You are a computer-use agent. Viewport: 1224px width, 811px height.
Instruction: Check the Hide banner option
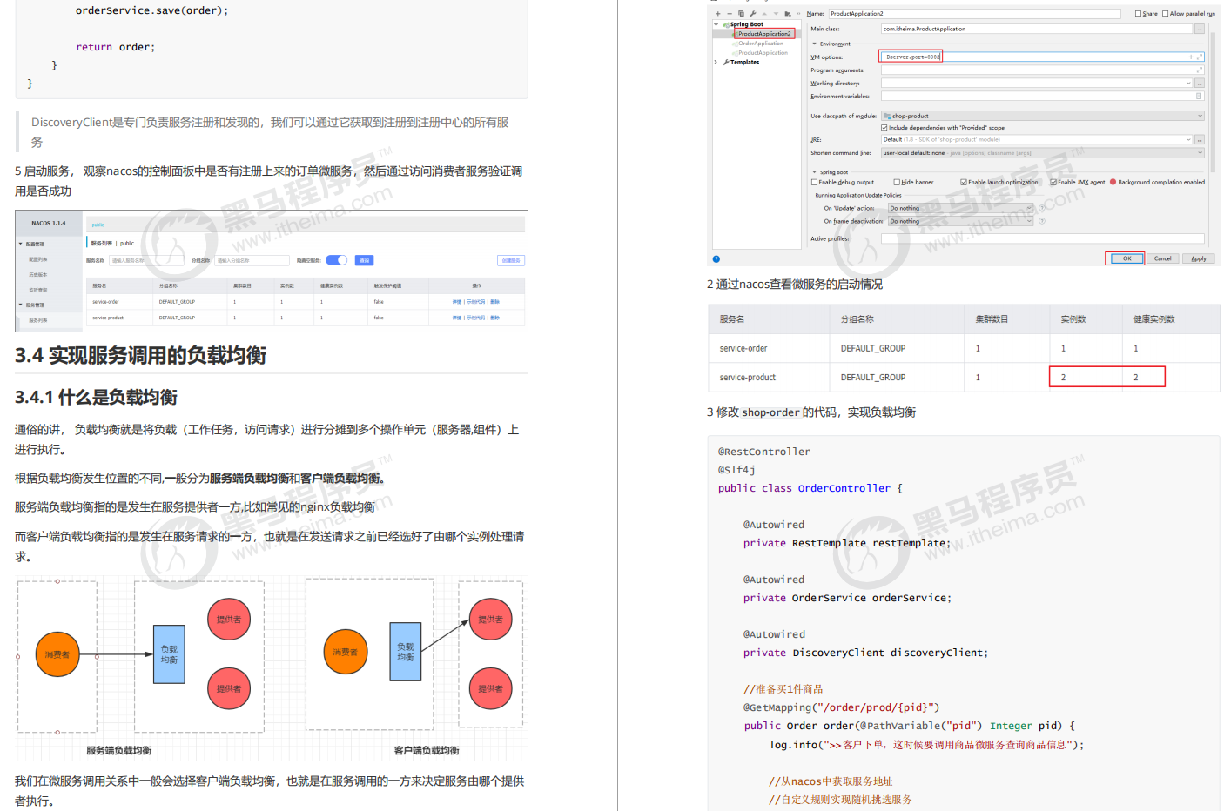click(897, 182)
